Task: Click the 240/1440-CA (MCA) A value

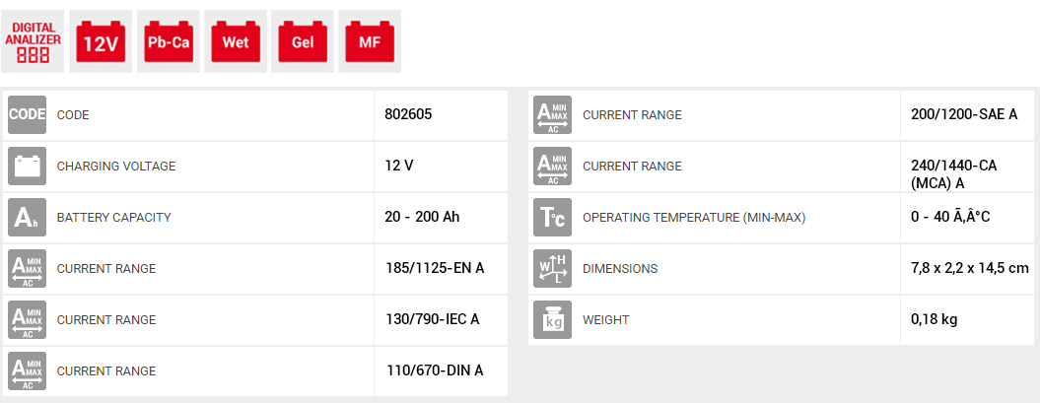Action: tap(954, 172)
